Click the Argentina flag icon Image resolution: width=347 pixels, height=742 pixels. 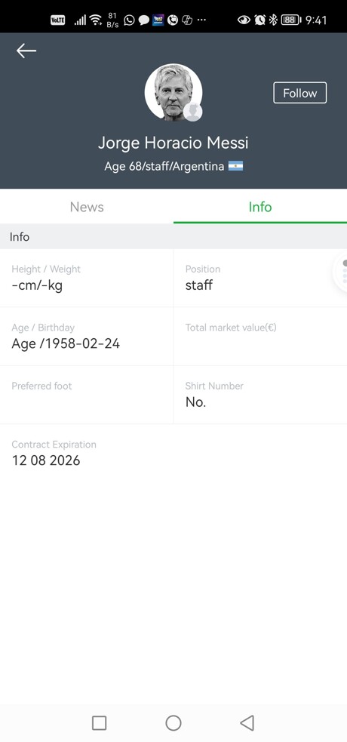click(x=235, y=166)
